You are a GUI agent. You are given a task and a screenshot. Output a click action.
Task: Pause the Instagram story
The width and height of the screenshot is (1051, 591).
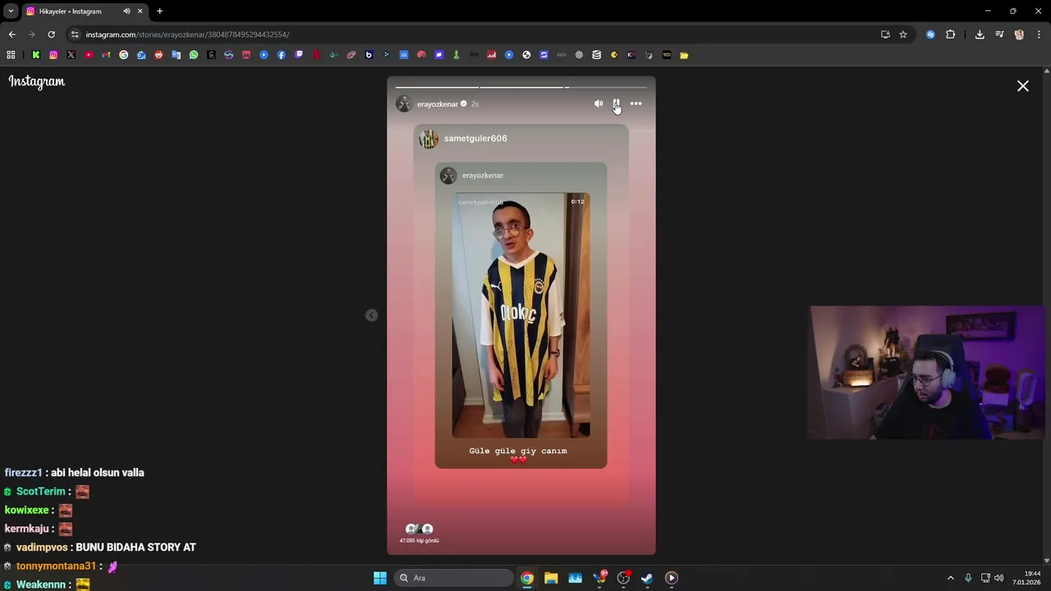[616, 103]
